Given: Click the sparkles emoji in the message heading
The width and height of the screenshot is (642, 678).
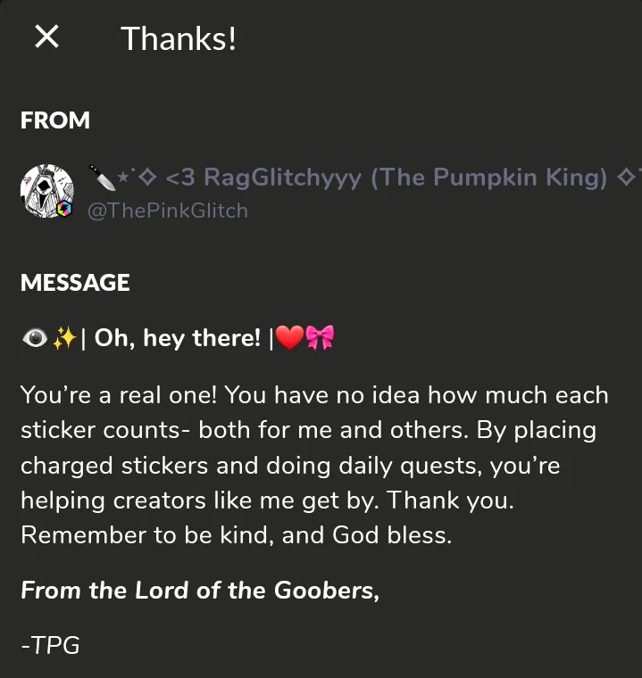Looking at the screenshot, I should point(64,338).
